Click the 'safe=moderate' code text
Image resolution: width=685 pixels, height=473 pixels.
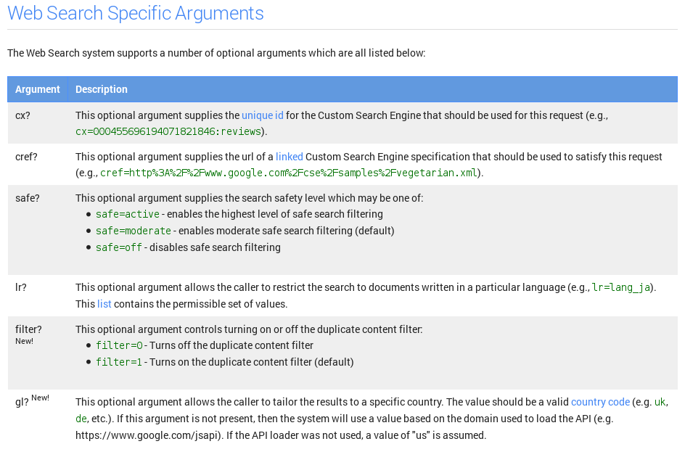pyautogui.click(x=134, y=231)
